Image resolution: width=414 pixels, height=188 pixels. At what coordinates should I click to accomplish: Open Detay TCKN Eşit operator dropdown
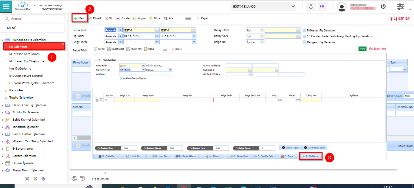tap(262, 30)
